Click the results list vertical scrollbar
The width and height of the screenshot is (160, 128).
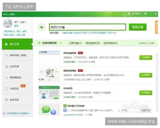[157, 82]
